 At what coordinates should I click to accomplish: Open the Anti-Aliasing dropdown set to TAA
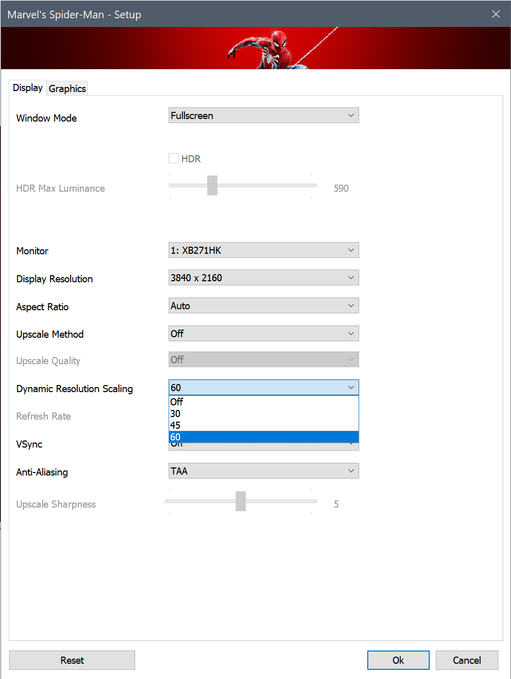tap(264, 471)
